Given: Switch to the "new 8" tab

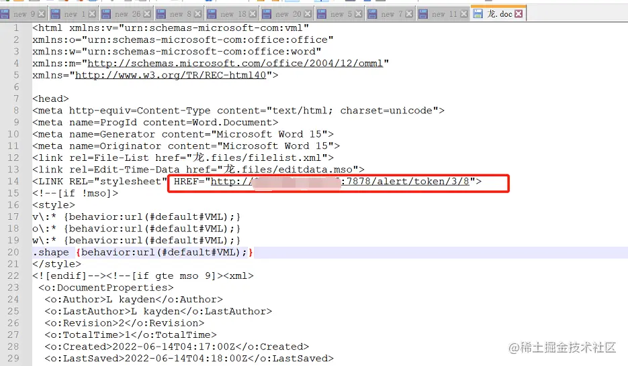Looking at the screenshot, I should pyautogui.click(x=180, y=14).
